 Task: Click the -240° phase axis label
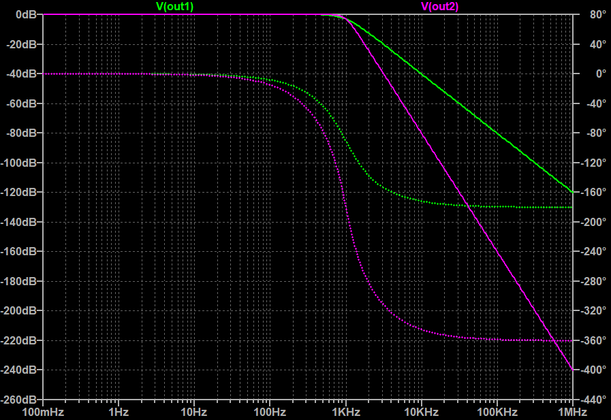click(x=593, y=251)
